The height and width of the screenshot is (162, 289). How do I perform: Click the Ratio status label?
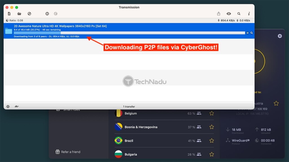pyautogui.click(x=15, y=20)
